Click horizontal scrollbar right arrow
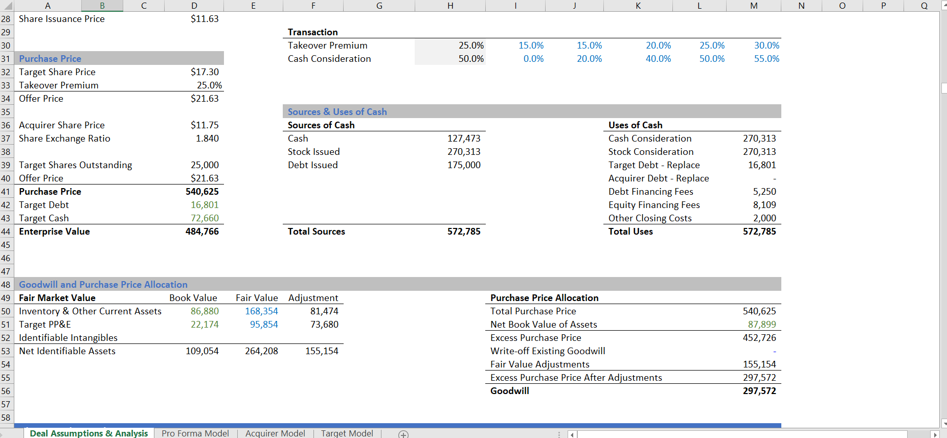Viewport: 947px width, 438px height. click(x=935, y=434)
